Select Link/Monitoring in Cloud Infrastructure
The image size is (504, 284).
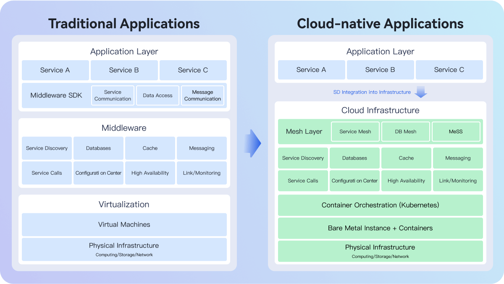458,181
